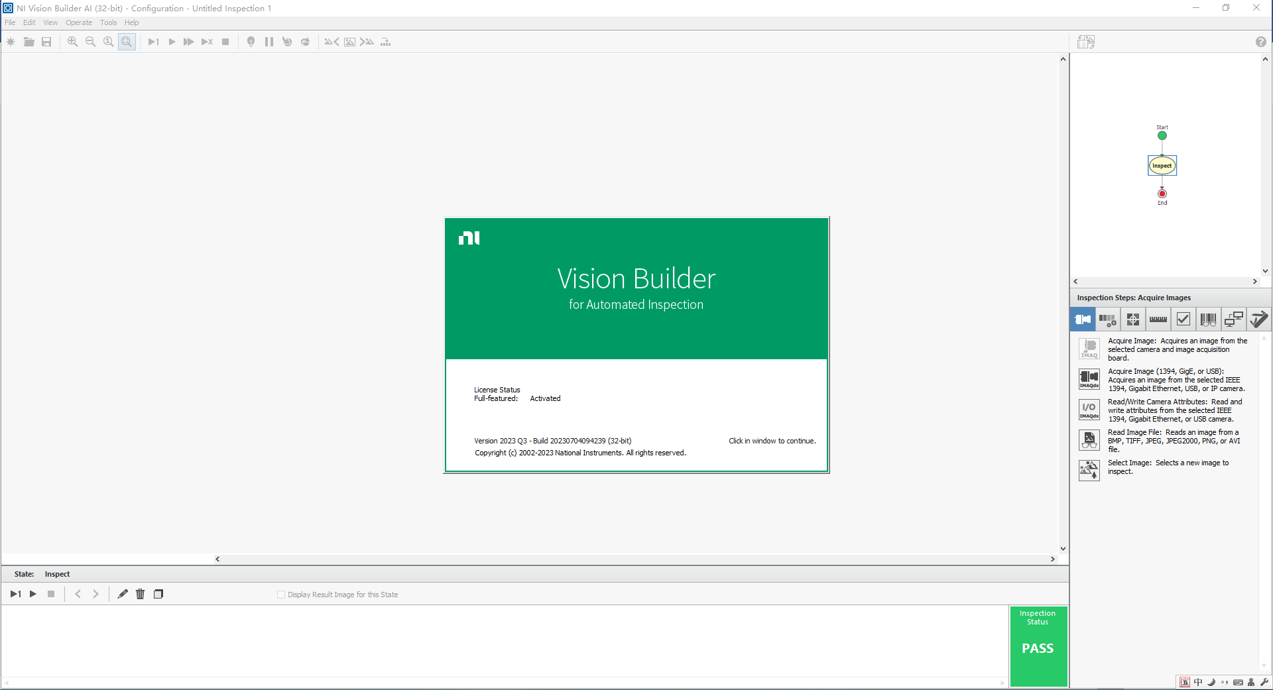Click the green PASS inspection status indicator
Screen dimensions: 1273x690
[1038, 646]
